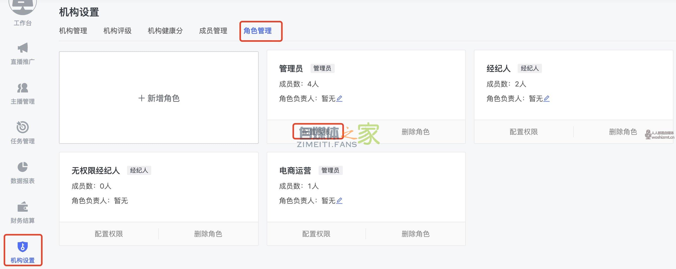676x269 pixels.
Task: Switch to the 机构评级 tab
Action: click(117, 31)
